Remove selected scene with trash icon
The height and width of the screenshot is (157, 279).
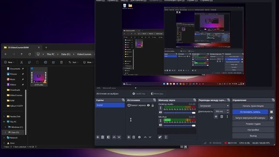(x=103, y=137)
